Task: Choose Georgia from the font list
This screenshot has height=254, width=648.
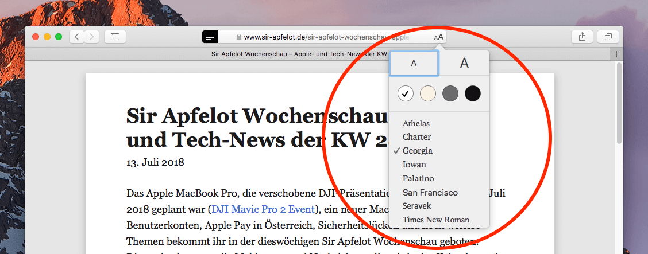Action: pyautogui.click(x=417, y=151)
